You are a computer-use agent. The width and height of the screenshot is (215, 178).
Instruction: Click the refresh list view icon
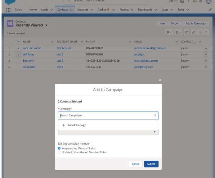point(186,32)
